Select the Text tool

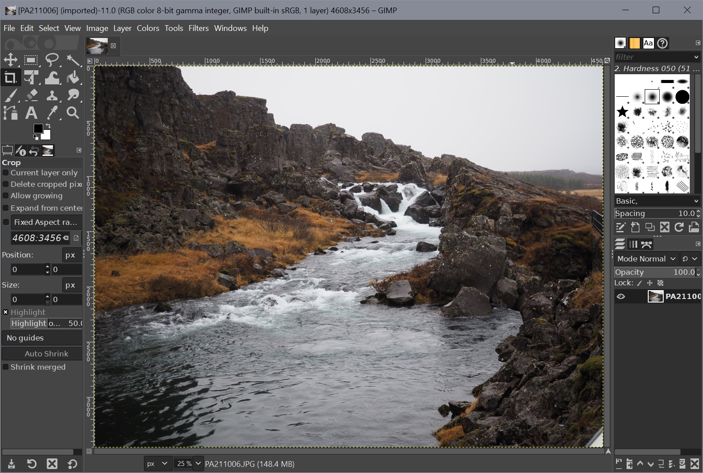coord(31,113)
